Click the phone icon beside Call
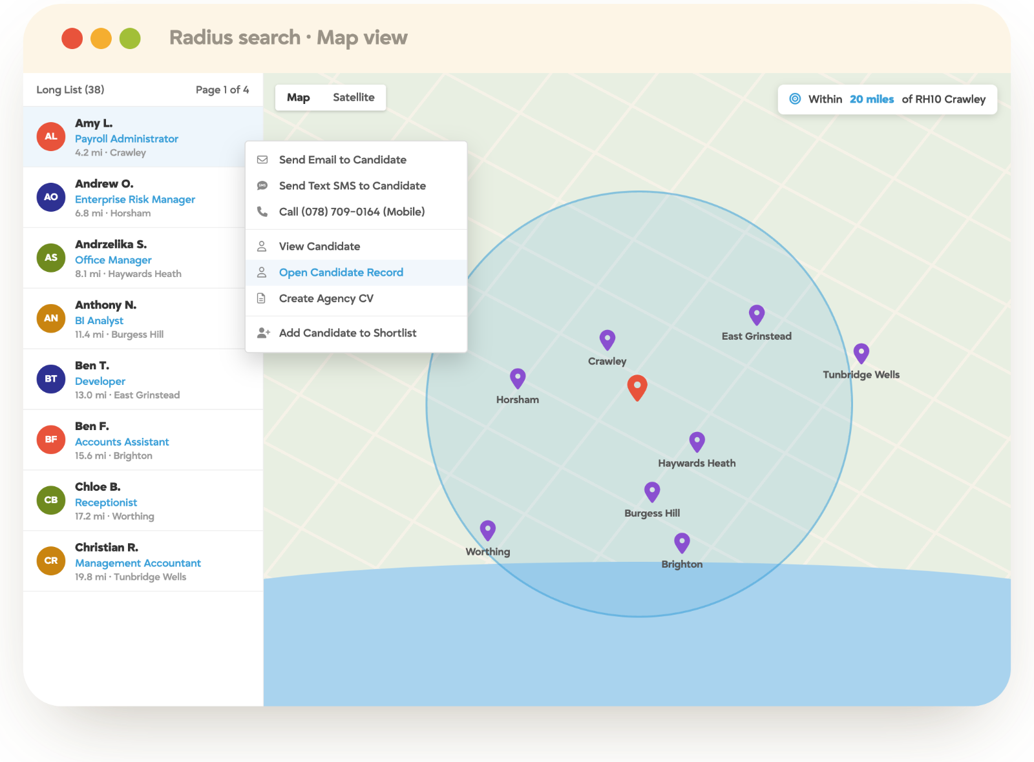Viewport: 1034px width, 762px height. coord(262,212)
